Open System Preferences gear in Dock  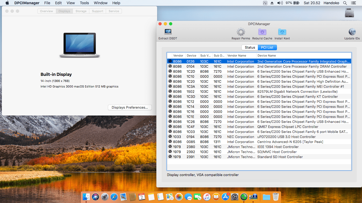(235, 197)
